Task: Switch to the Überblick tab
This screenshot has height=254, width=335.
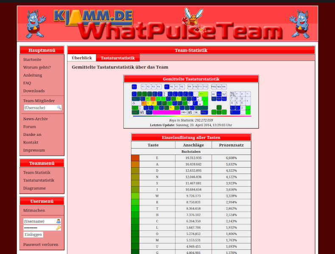Action: click(x=82, y=58)
